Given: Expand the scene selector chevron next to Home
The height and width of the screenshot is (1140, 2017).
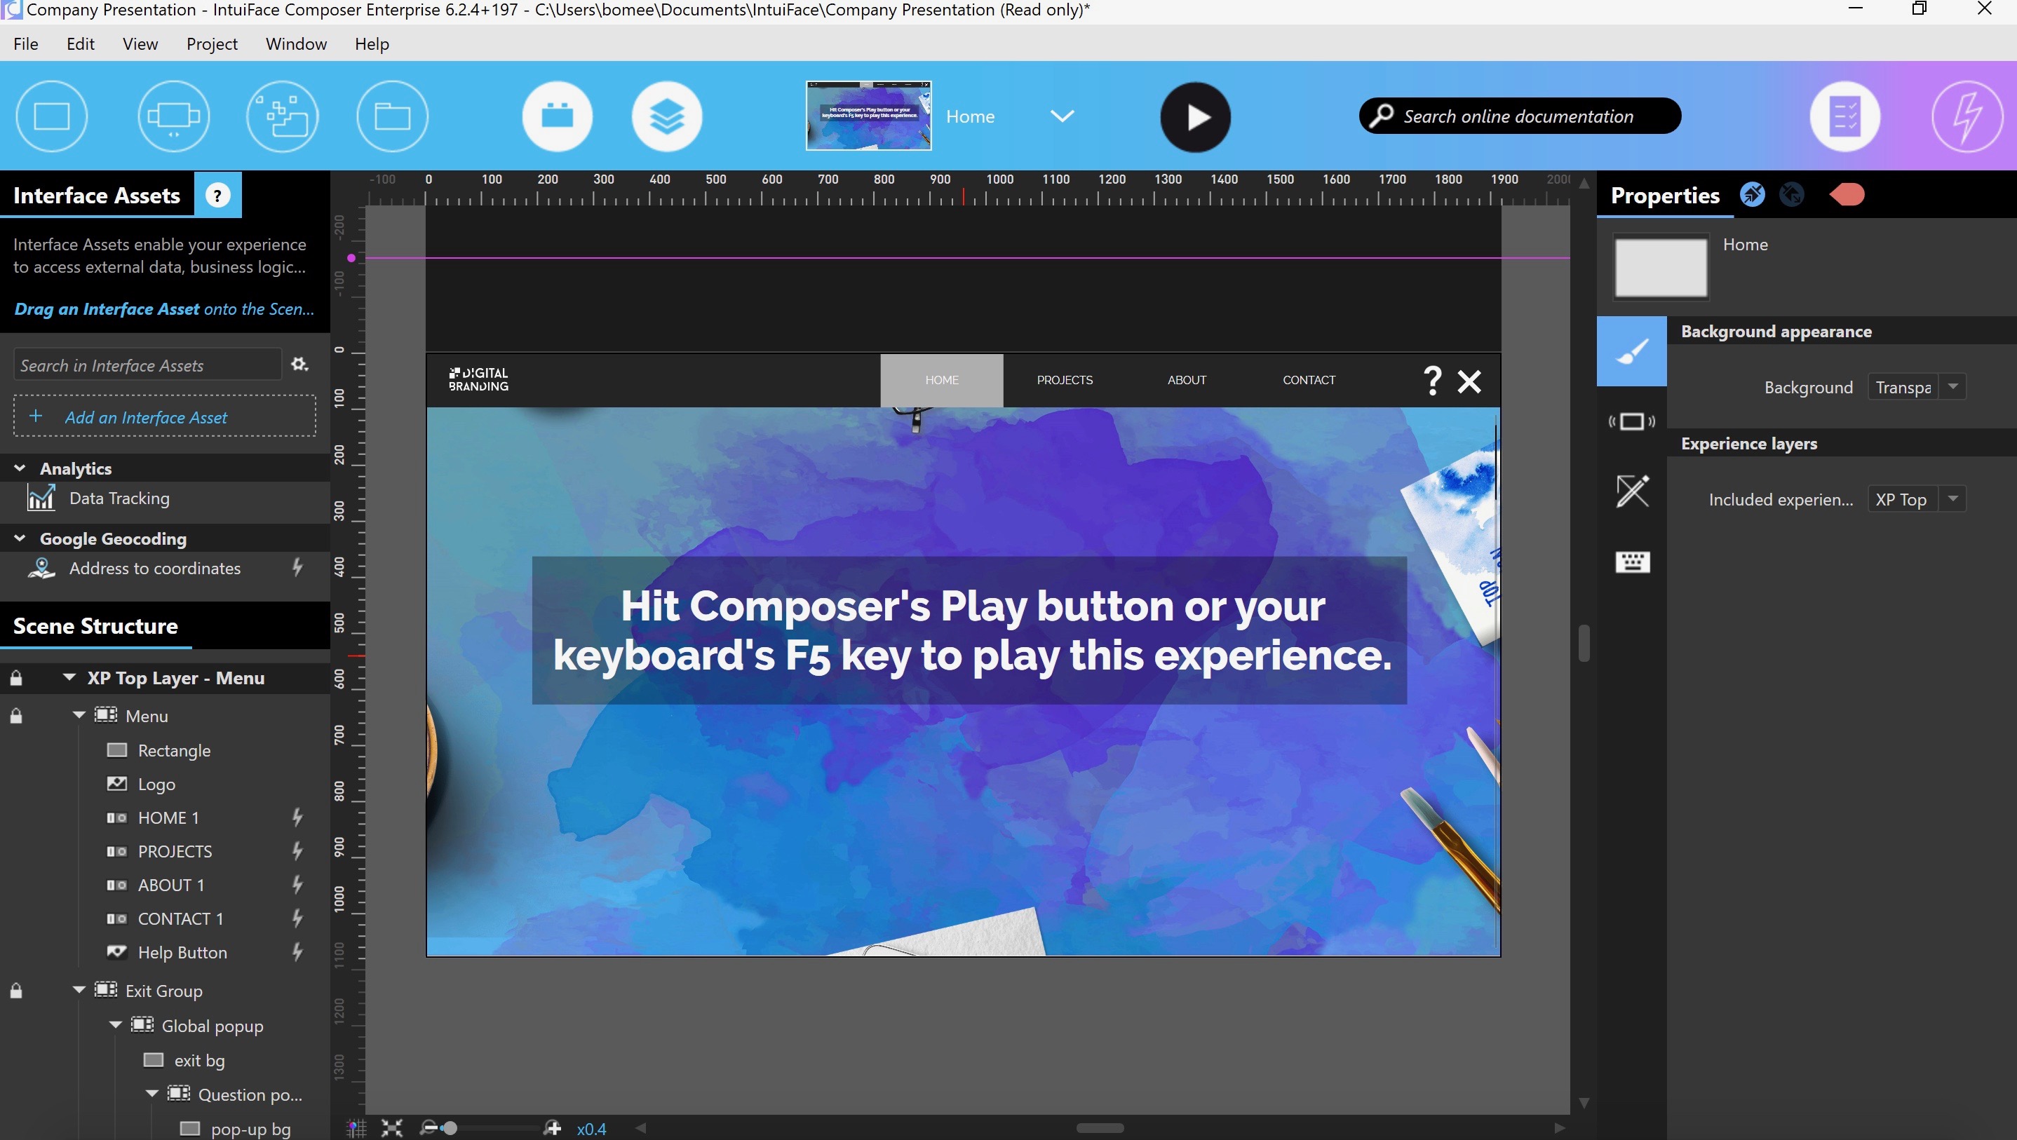Looking at the screenshot, I should (1062, 116).
